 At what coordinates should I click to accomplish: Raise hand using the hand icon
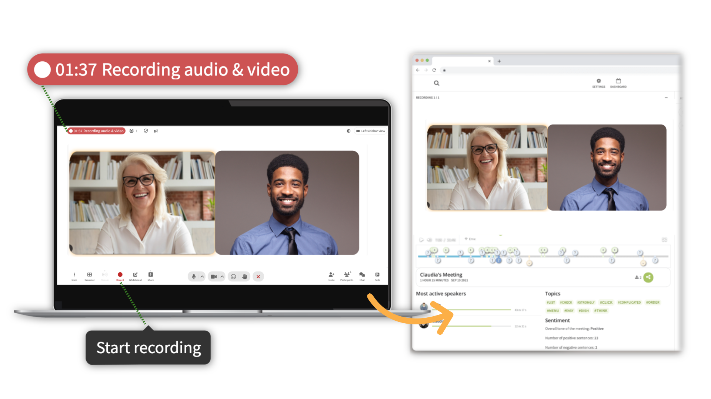pos(244,277)
